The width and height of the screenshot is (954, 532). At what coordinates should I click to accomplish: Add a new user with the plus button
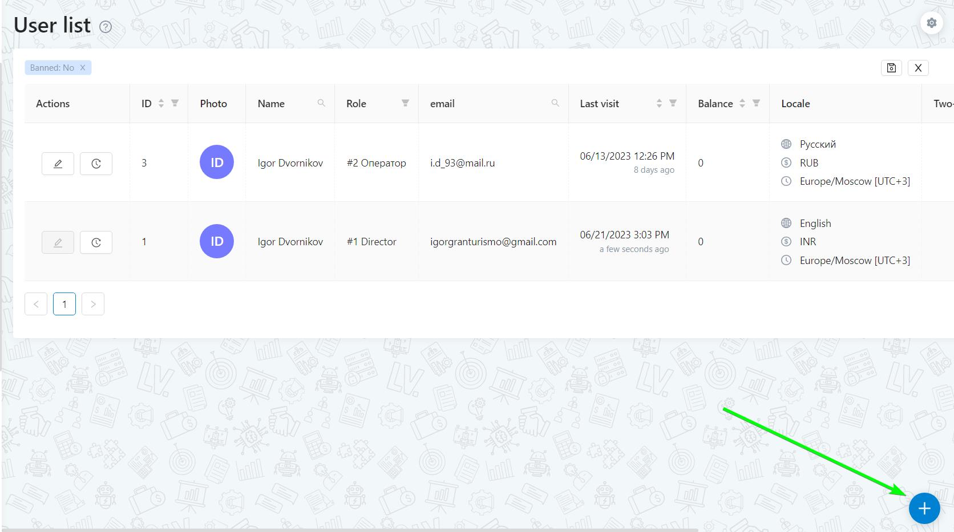click(924, 508)
